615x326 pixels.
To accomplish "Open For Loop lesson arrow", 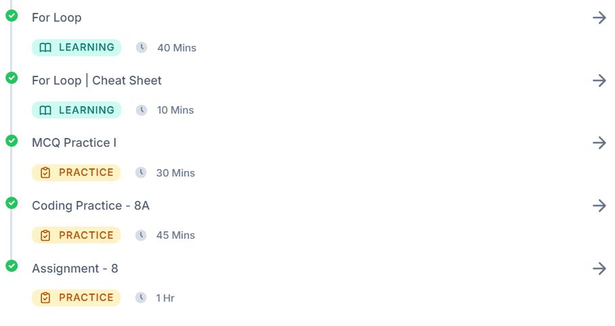I will tap(599, 18).
